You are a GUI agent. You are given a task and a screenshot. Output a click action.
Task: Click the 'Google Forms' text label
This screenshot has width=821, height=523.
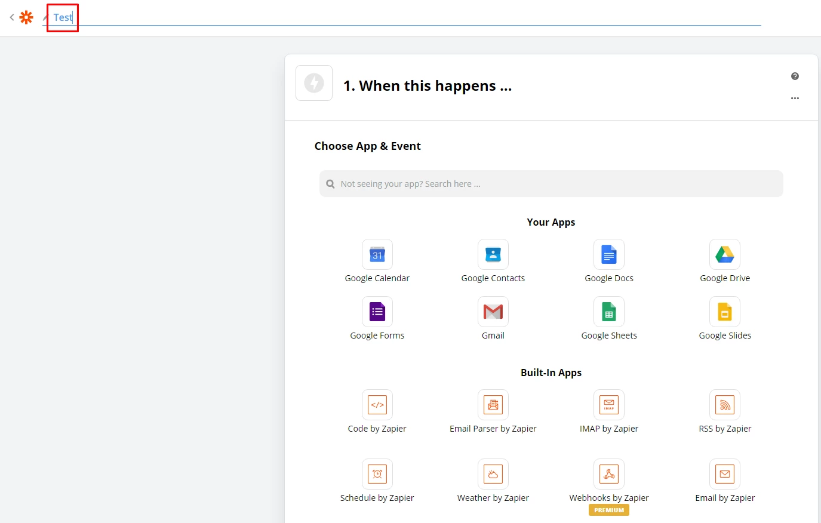[377, 336]
